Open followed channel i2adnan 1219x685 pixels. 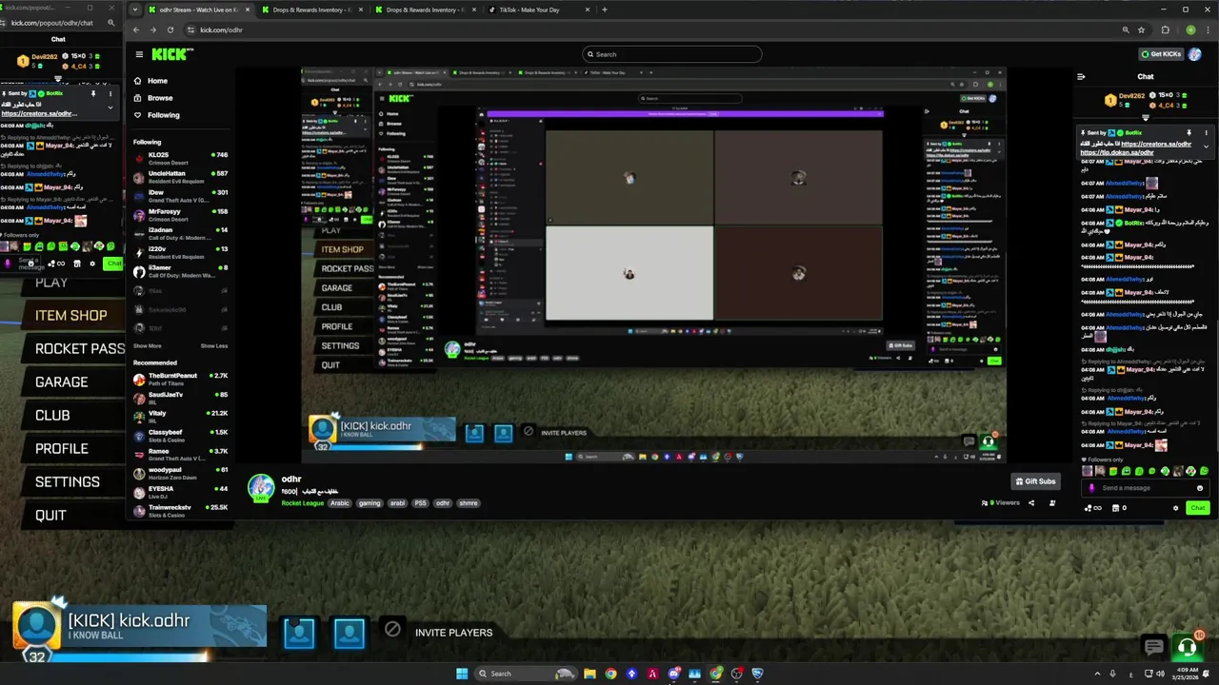pos(180,234)
